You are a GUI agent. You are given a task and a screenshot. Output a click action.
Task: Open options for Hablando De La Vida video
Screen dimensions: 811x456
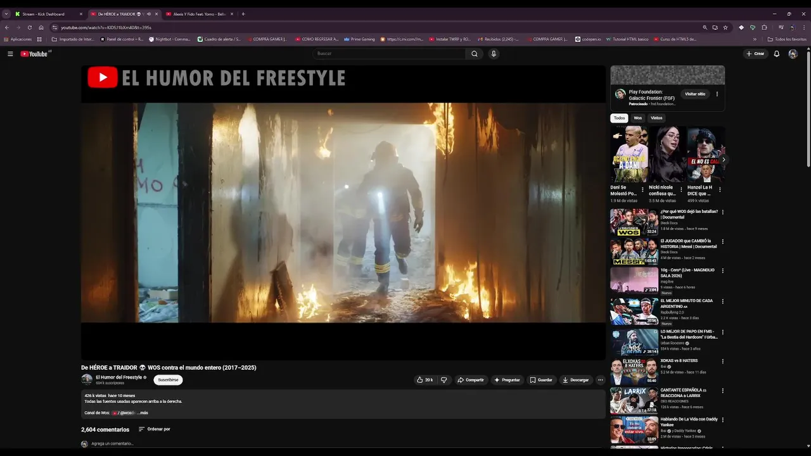pyautogui.click(x=722, y=419)
